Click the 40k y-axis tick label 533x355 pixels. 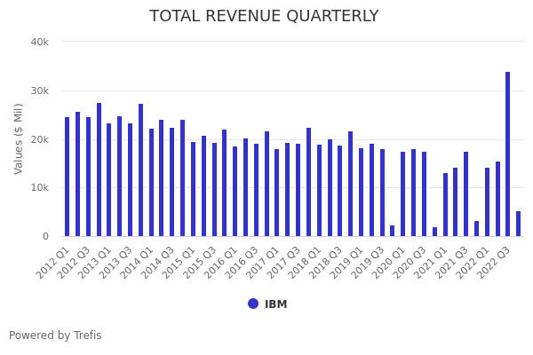coord(39,42)
